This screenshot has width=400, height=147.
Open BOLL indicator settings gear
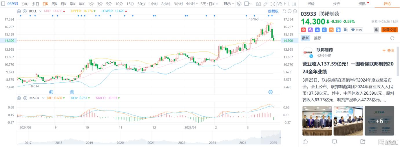tap(19, 11)
